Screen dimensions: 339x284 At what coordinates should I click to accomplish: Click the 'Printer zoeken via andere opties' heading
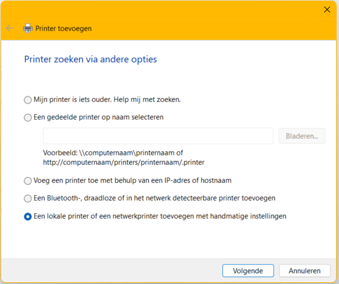pos(90,60)
